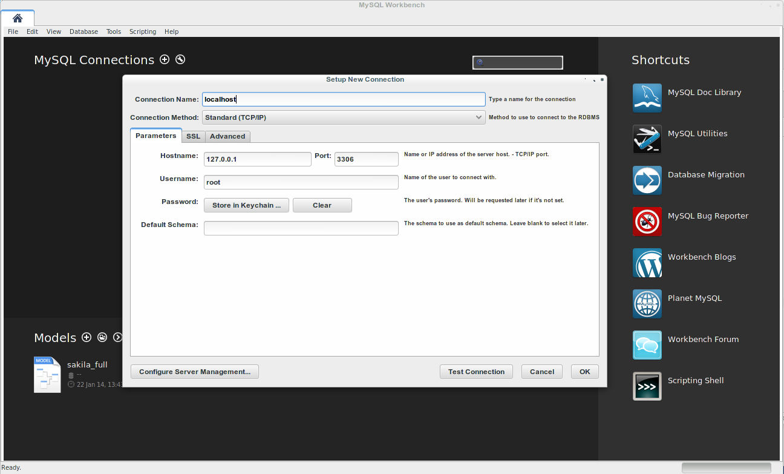Image resolution: width=784 pixels, height=474 pixels.
Task: Click the Scripting Shell label
Action: click(x=696, y=381)
